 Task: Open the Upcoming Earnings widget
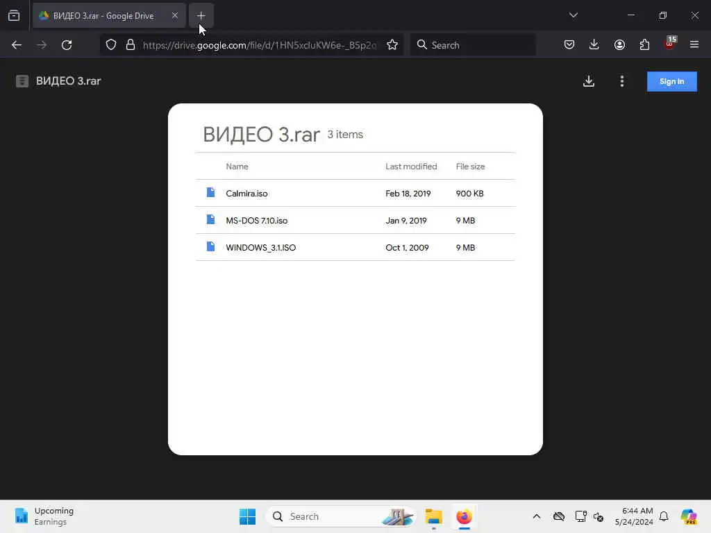pos(44,516)
